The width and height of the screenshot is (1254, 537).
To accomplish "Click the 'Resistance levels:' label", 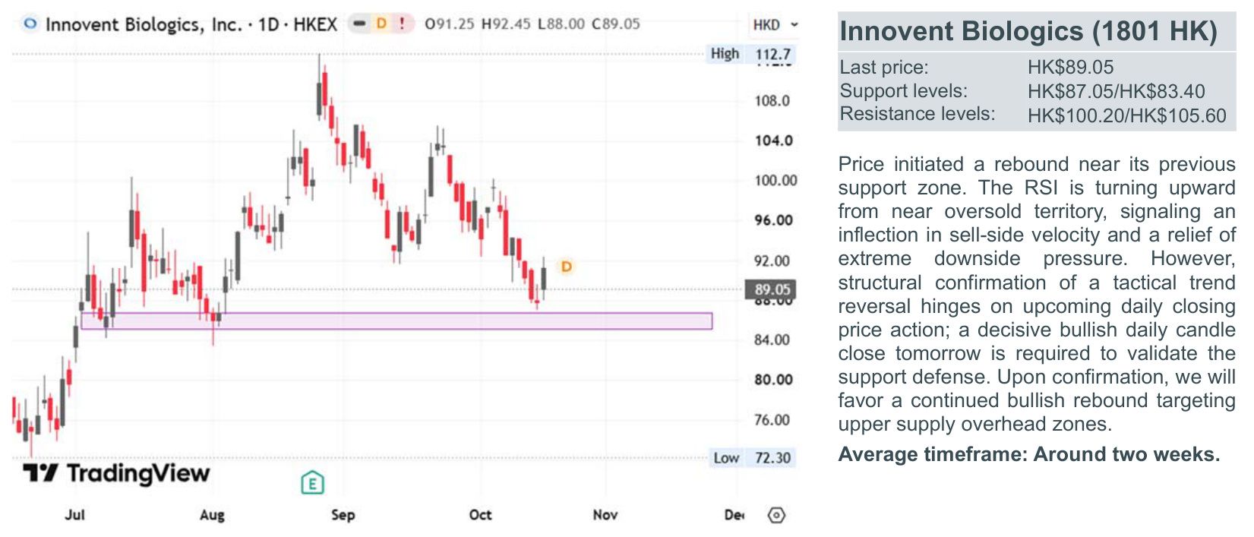I will pyautogui.click(x=917, y=114).
